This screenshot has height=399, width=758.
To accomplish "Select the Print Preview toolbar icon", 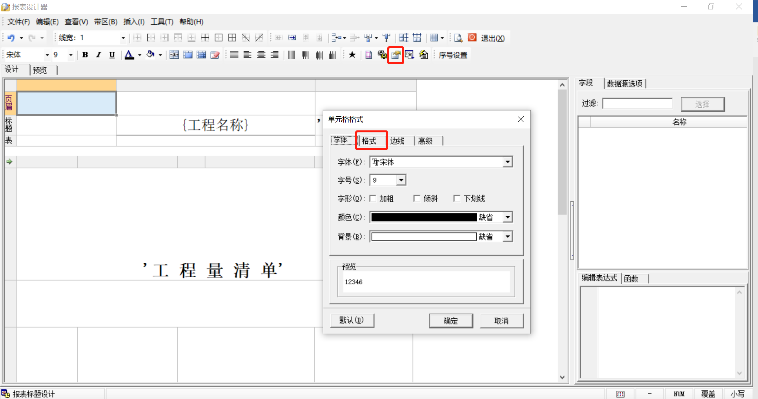I will (458, 38).
